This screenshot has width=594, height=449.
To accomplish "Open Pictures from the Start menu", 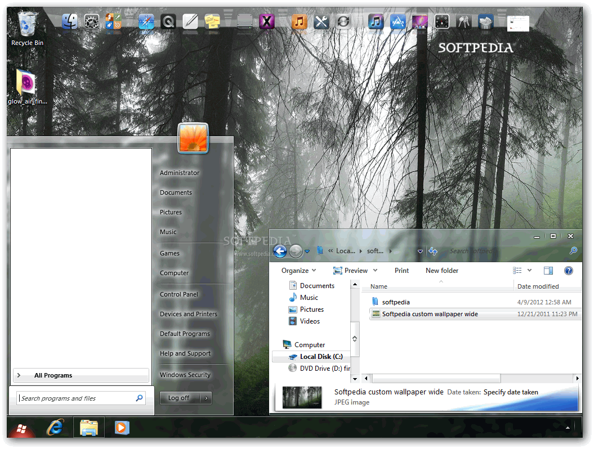I will 171,212.
